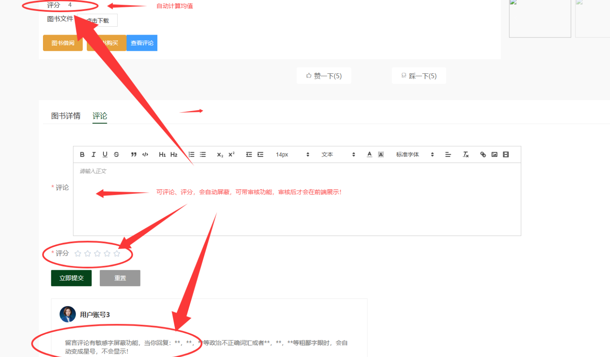Click the 查看评论 button
This screenshot has width=610, height=357.
pos(142,43)
